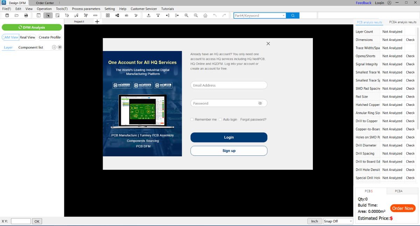Zoom in with the magnifier plus icon

pos(186,15)
